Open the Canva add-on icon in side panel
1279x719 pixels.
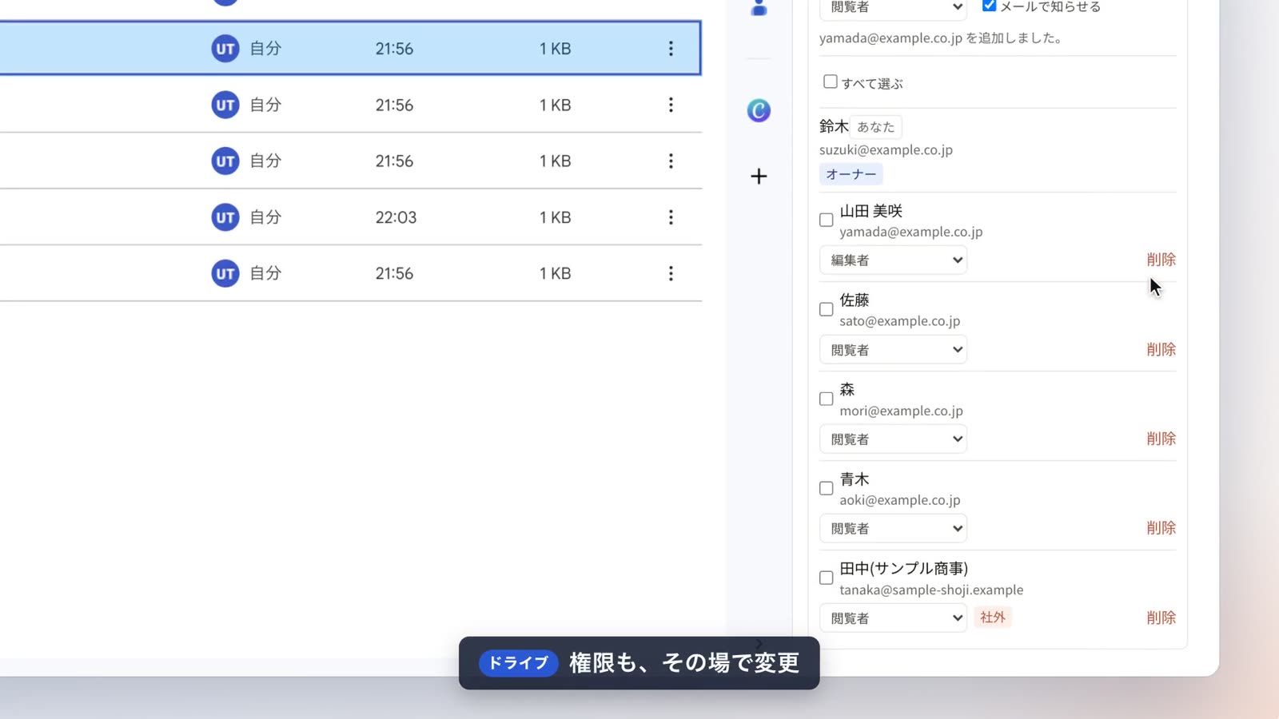[x=759, y=110]
